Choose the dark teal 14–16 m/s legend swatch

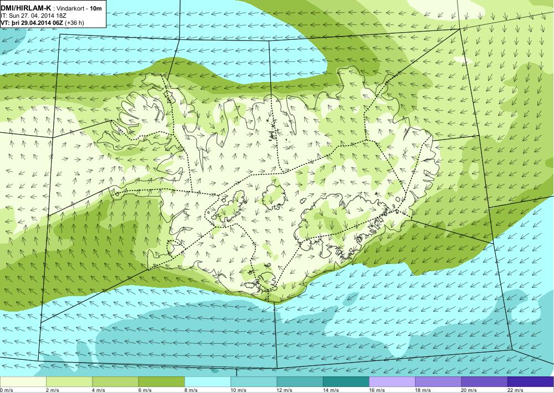pos(346,382)
